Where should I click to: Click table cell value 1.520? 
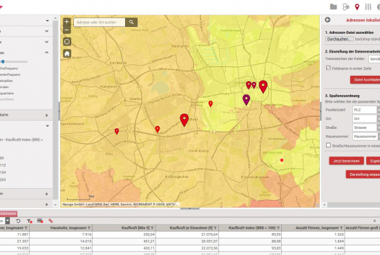339,234
